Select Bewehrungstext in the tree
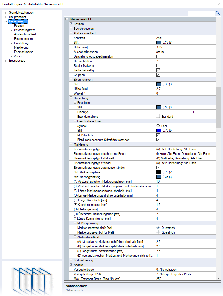This screenshot has height=296, width=223. [24, 30]
